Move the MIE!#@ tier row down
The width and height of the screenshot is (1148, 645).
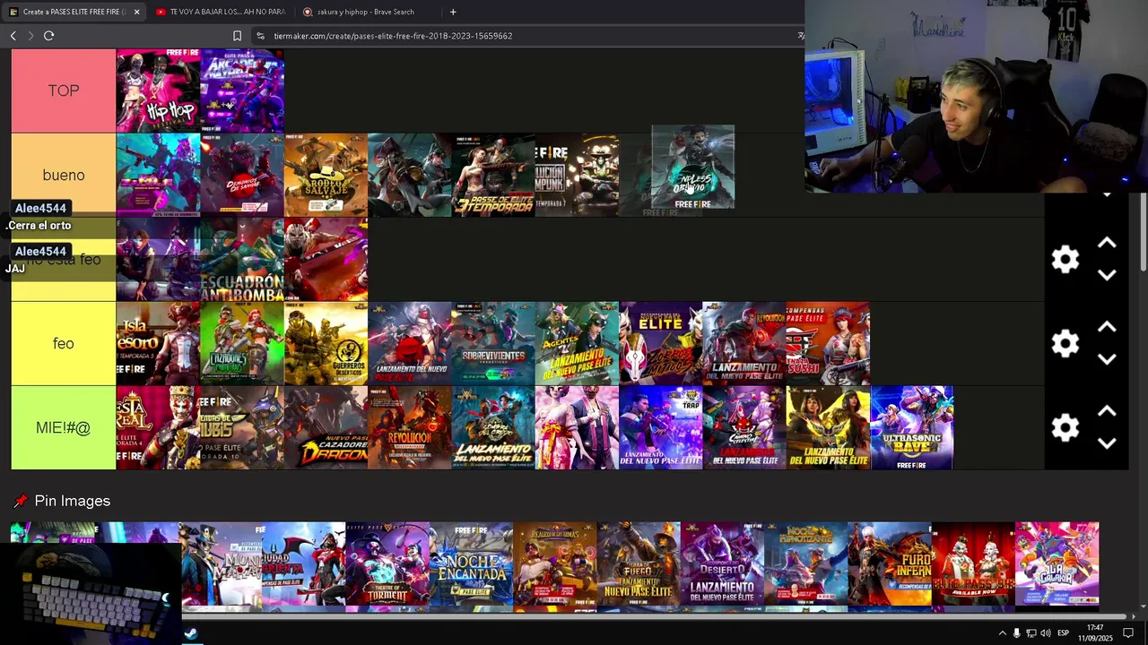click(x=1107, y=443)
